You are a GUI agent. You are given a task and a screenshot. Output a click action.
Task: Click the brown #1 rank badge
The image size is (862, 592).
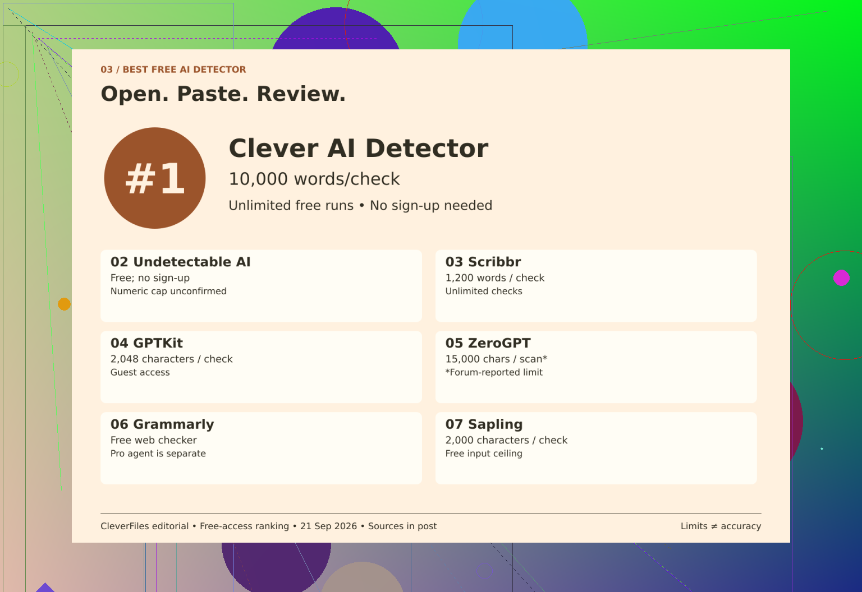tap(155, 178)
